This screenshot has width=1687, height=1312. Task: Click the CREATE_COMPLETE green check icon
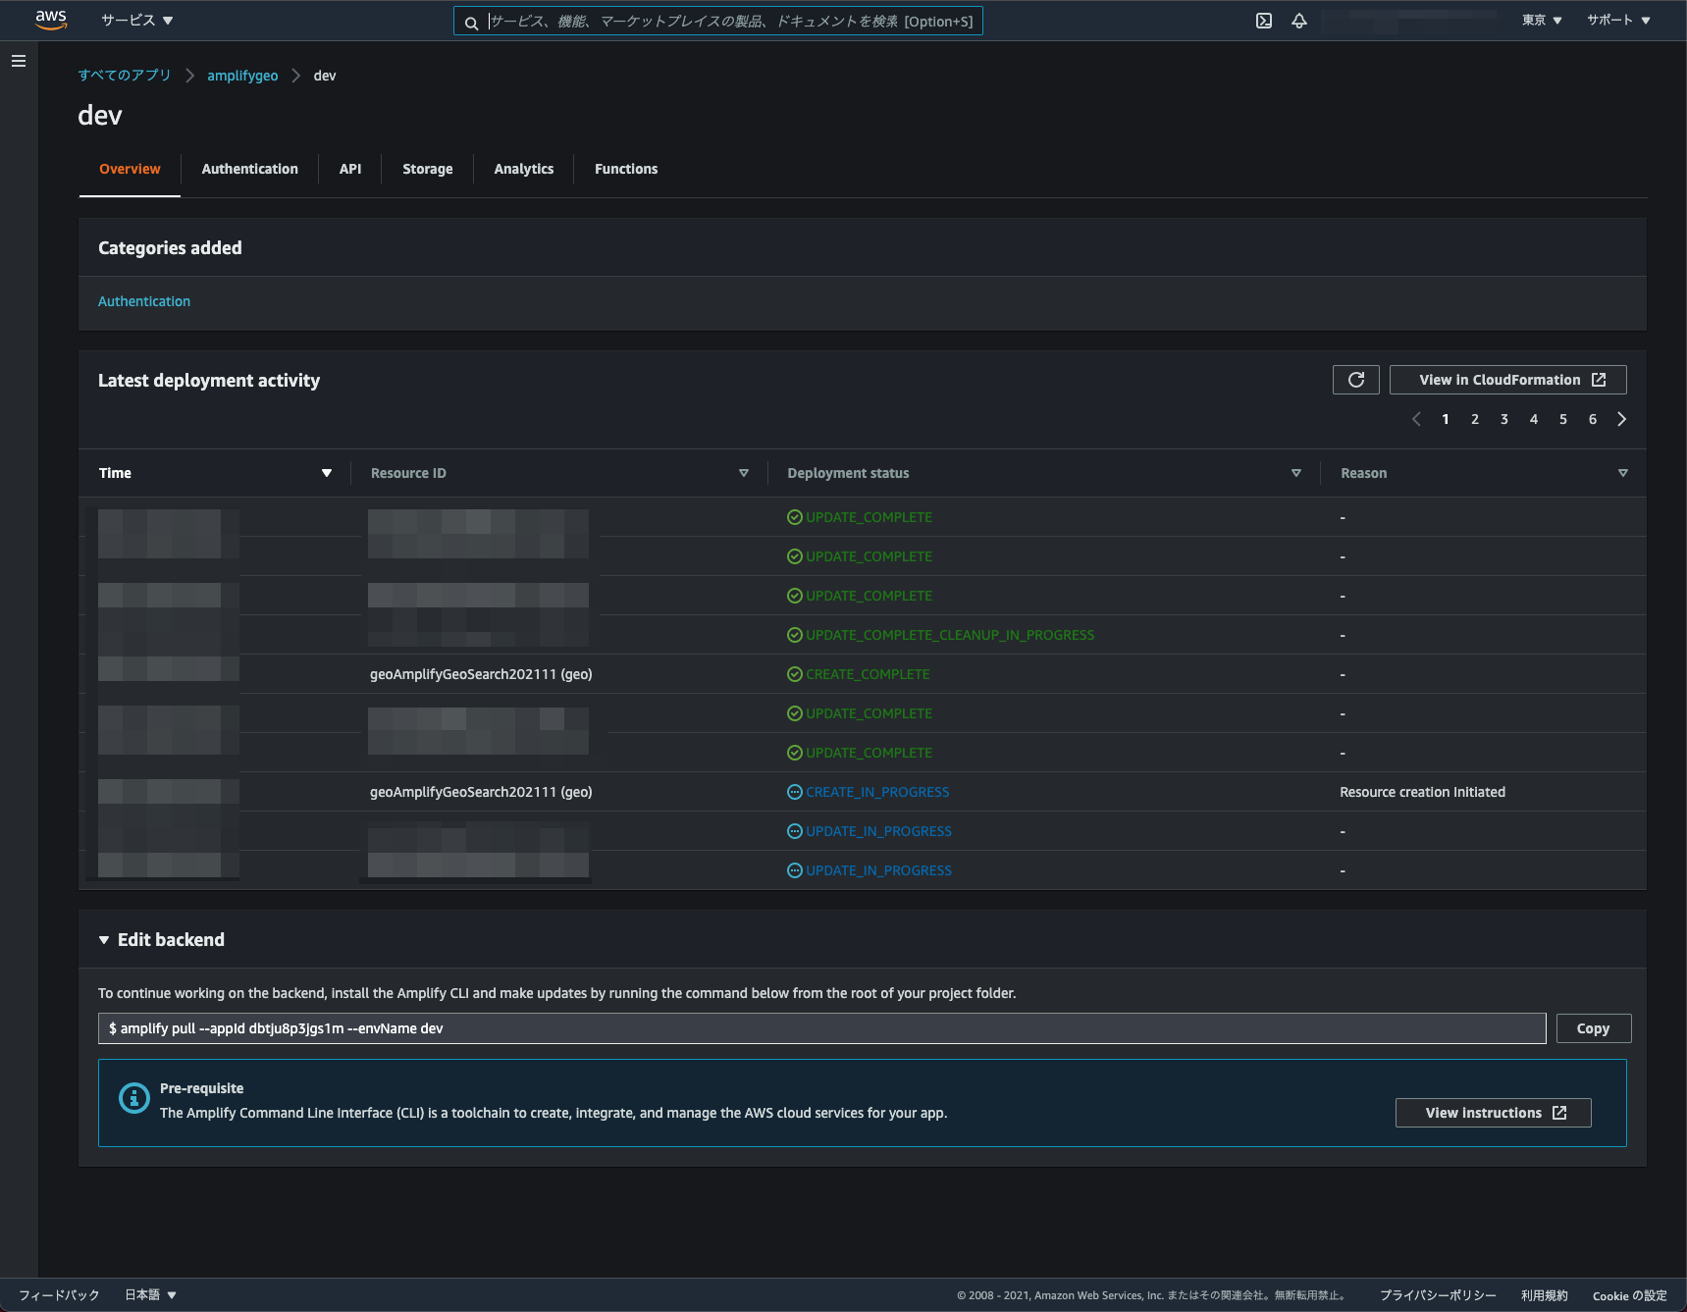(x=795, y=674)
